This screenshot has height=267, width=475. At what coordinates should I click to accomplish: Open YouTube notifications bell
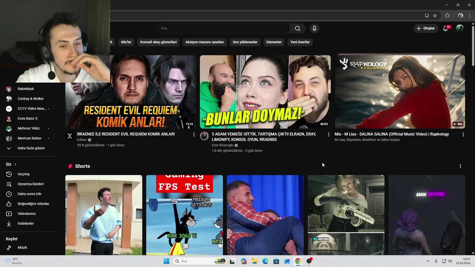click(446, 28)
